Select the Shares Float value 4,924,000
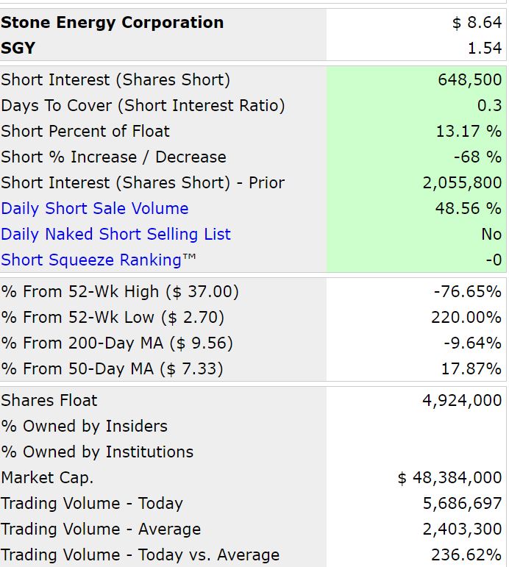The height and width of the screenshot is (567, 509). click(x=462, y=401)
